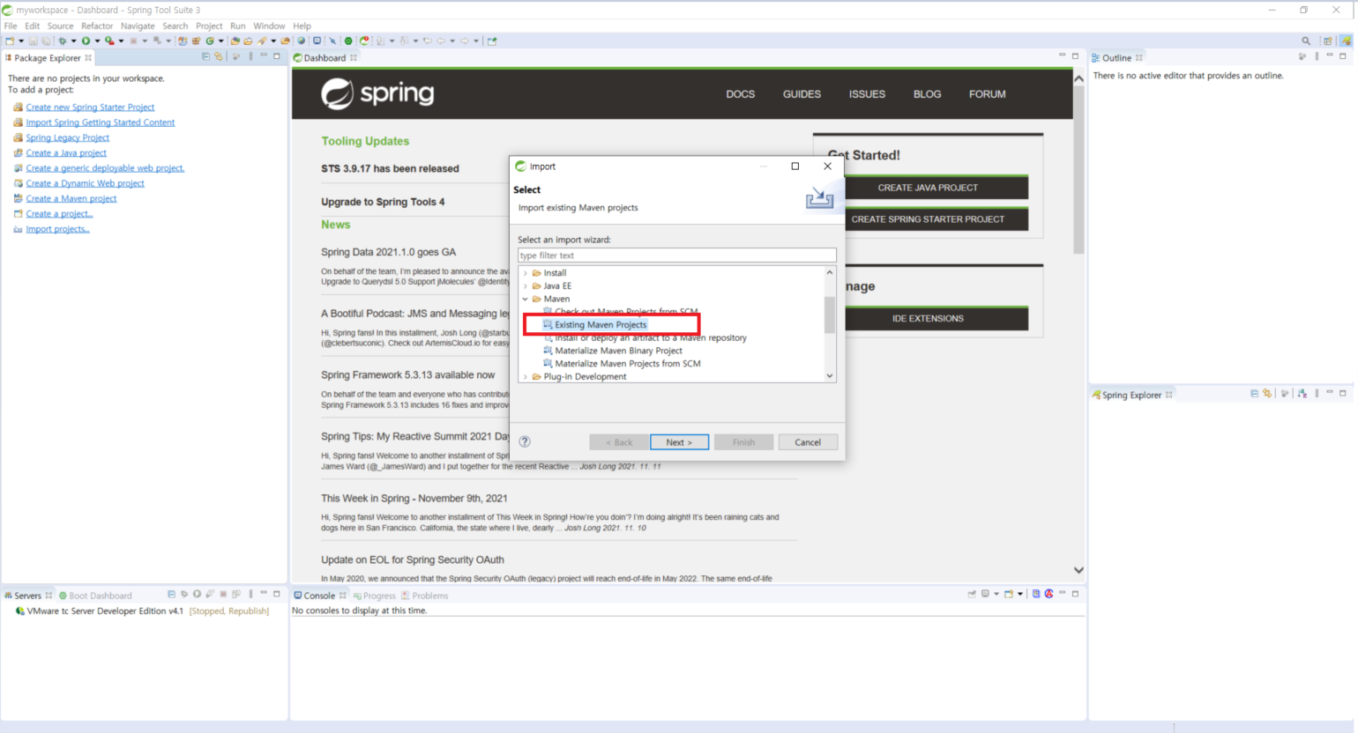
Task: Click Collapse All in Package Explorer
Action: pyautogui.click(x=205, y=56)
